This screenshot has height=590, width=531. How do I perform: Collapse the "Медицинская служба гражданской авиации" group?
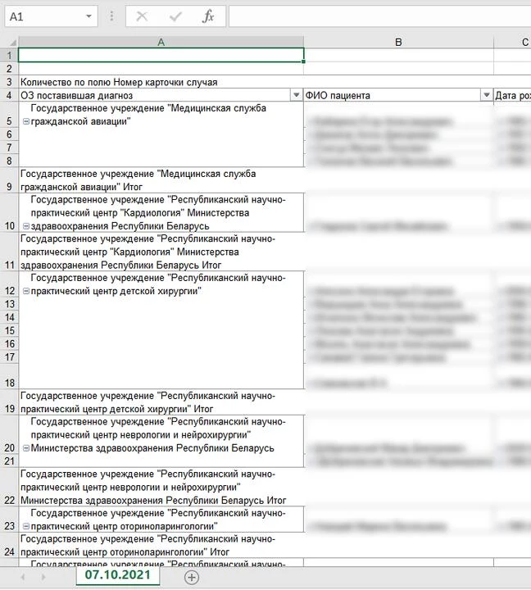pyautogui.click(x=26, y=121)
